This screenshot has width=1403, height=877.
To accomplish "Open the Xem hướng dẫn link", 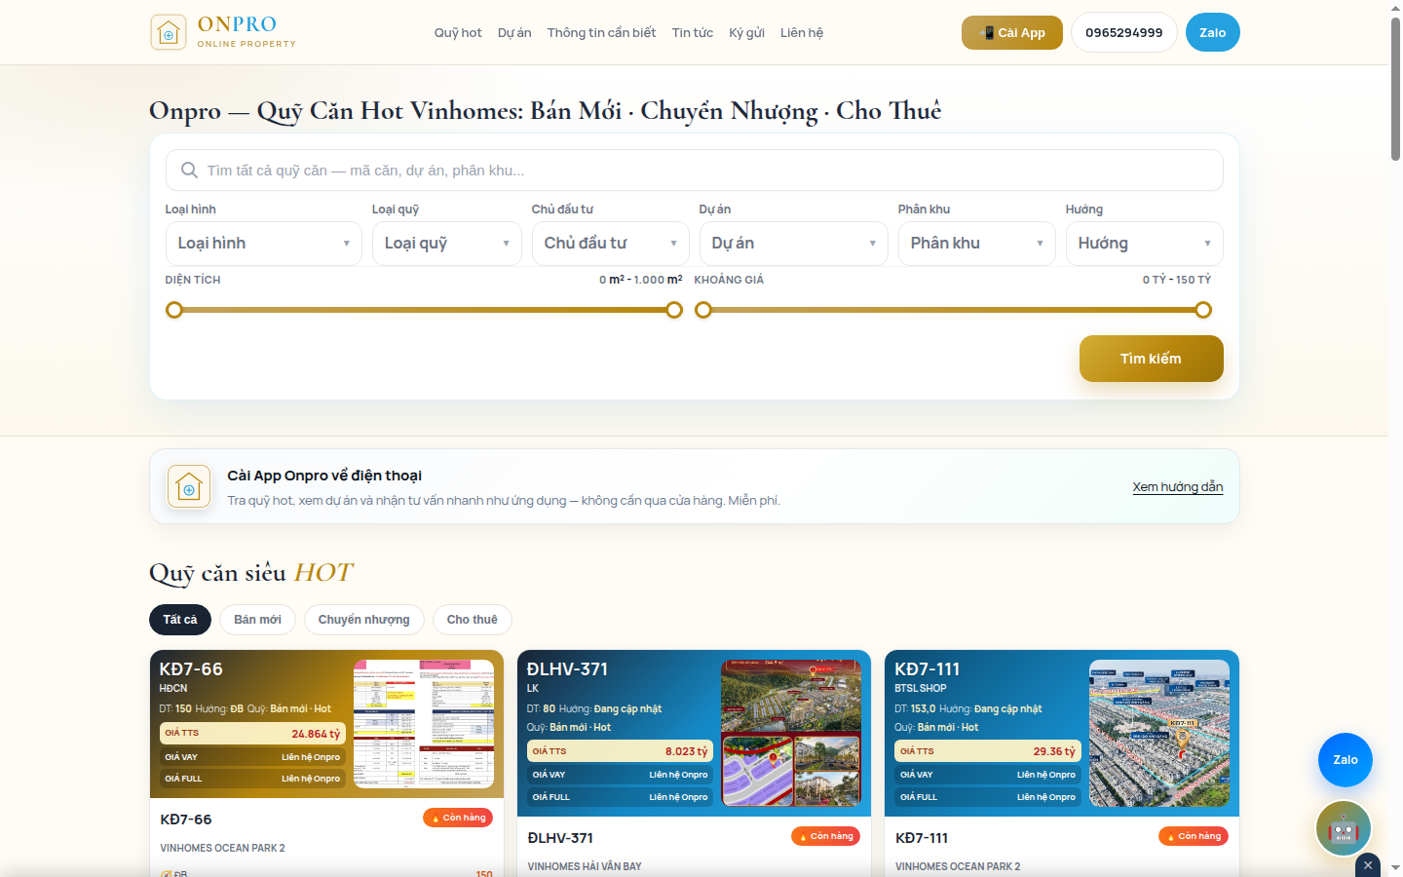I will [x=1178, y=486].
